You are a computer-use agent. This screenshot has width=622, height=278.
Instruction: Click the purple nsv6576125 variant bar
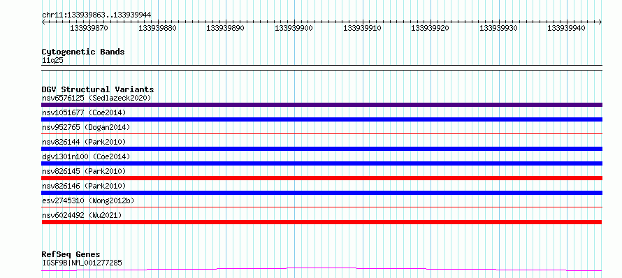(x=321, y=105)
